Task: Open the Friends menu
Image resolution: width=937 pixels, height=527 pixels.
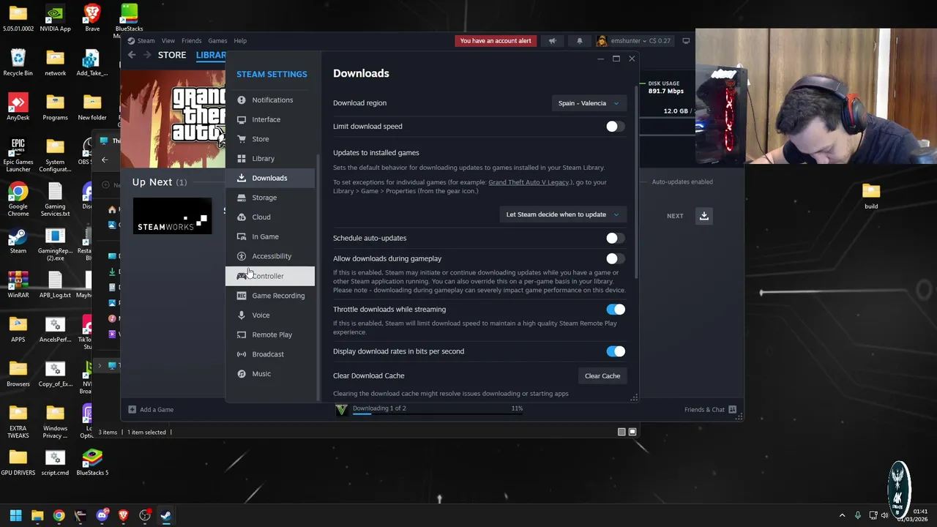Action: (191, 41)
